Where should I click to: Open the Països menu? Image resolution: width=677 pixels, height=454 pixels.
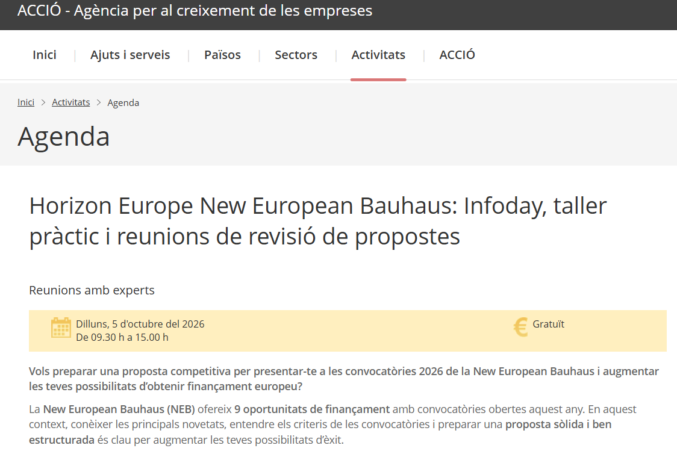click(222, 55)
